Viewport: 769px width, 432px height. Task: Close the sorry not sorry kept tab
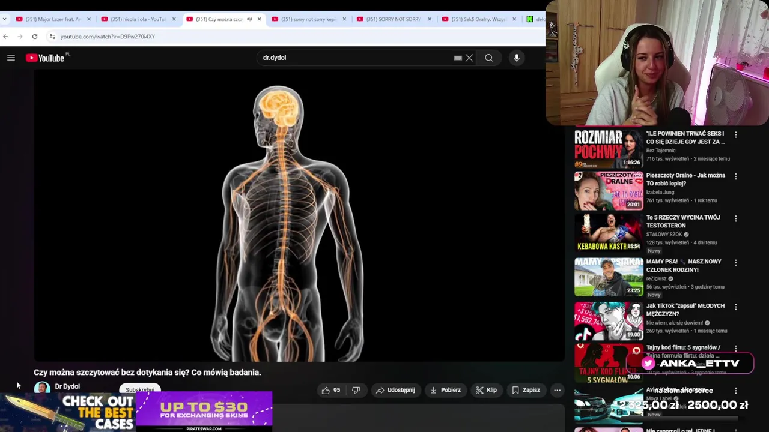coord(344,19)
